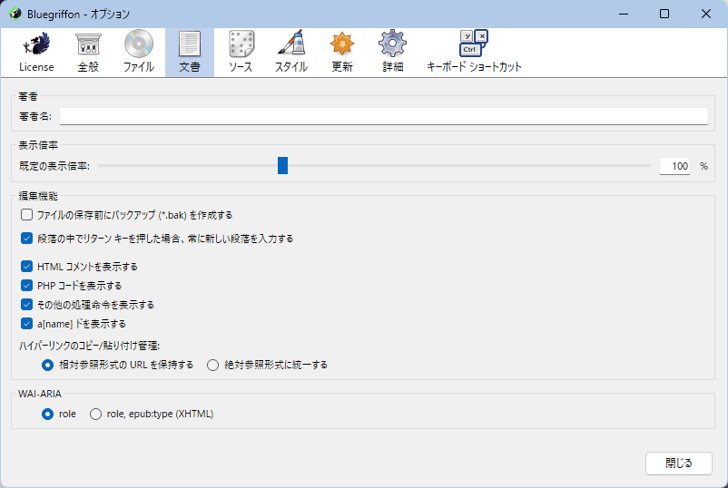
Task: Open the スタイル brush icon pane
Action: click(x=291, y=52)
